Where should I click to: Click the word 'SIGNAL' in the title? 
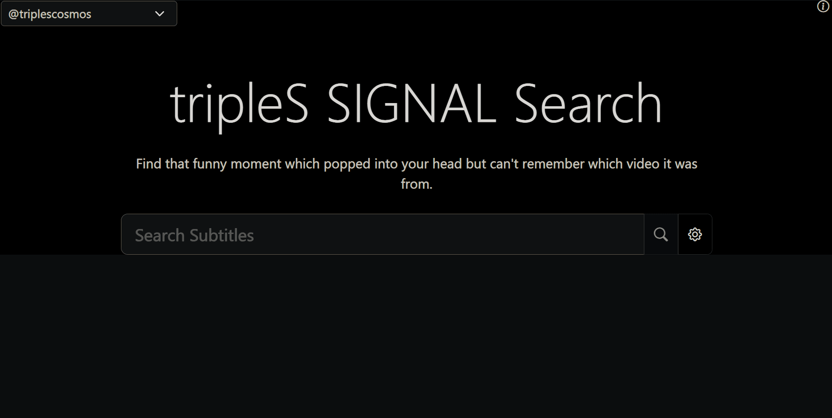click(412, 104)
